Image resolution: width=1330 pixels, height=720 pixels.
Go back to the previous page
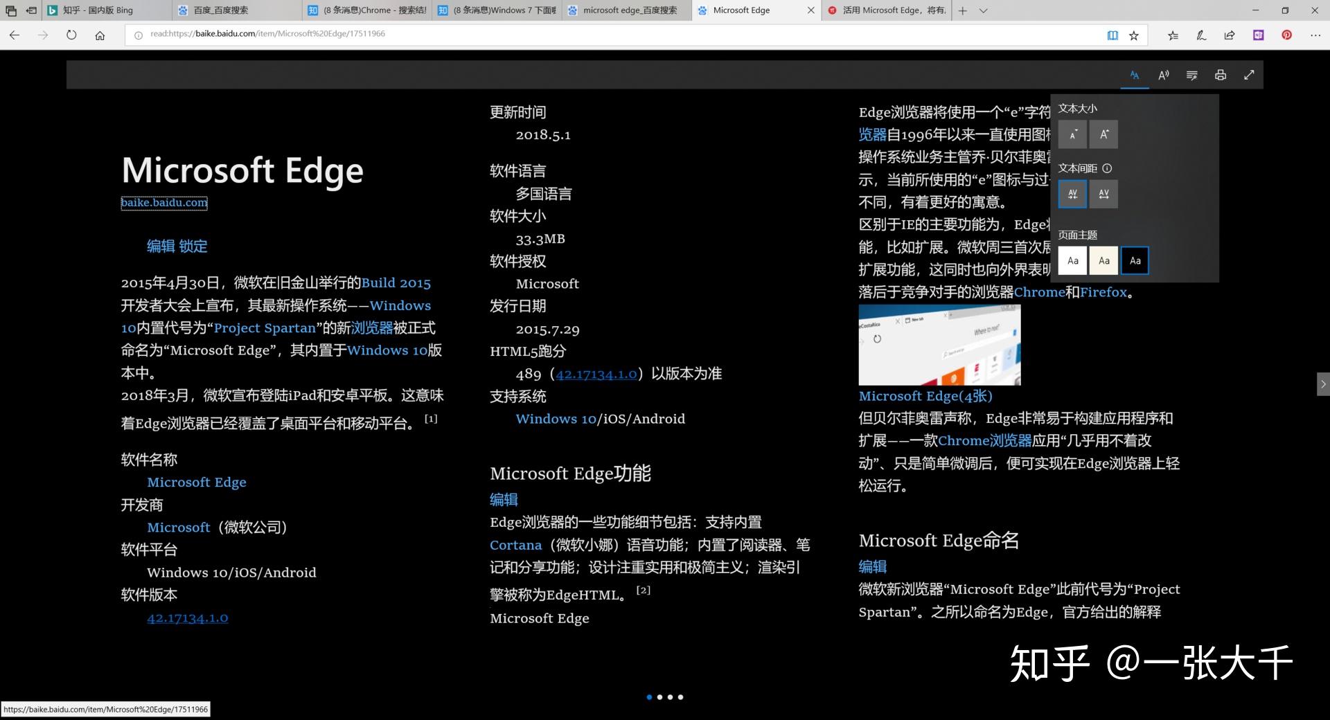(x=15, y=35)
